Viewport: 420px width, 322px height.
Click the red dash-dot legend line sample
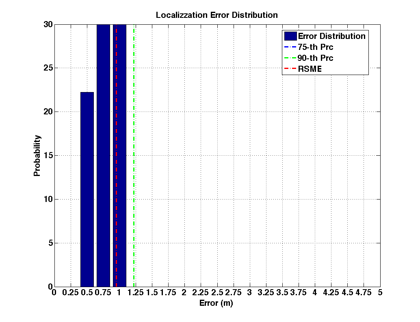tap(290, 69)
